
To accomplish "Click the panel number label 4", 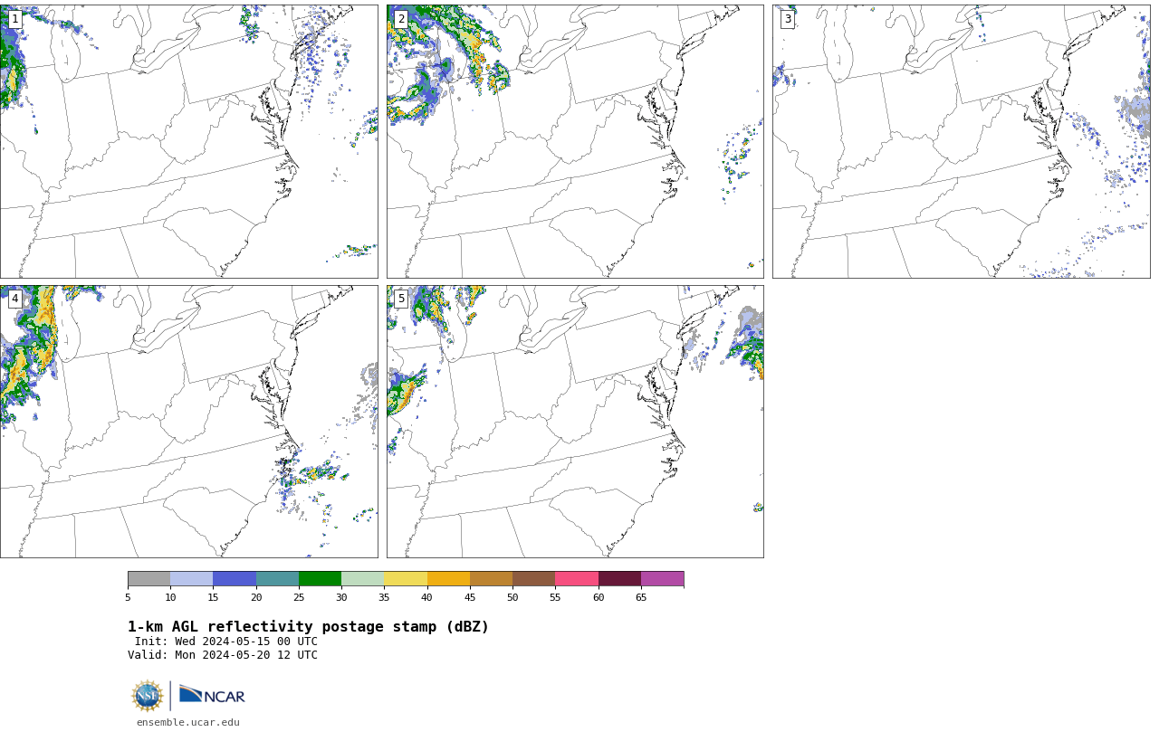I will (x=14, y=299).
